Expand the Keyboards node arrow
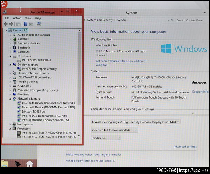The height and width of the screenshot is (174, 210). 10,86
